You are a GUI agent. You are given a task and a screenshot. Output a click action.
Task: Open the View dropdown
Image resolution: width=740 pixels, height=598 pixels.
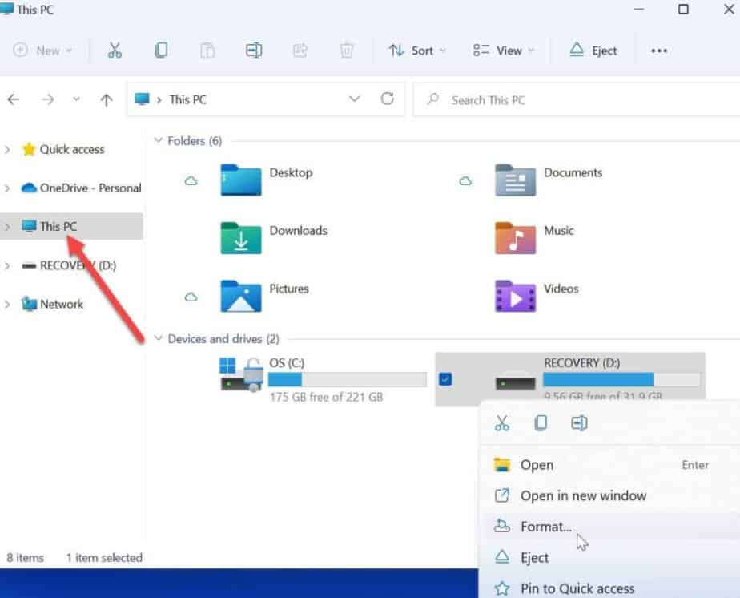pos(503,50)
